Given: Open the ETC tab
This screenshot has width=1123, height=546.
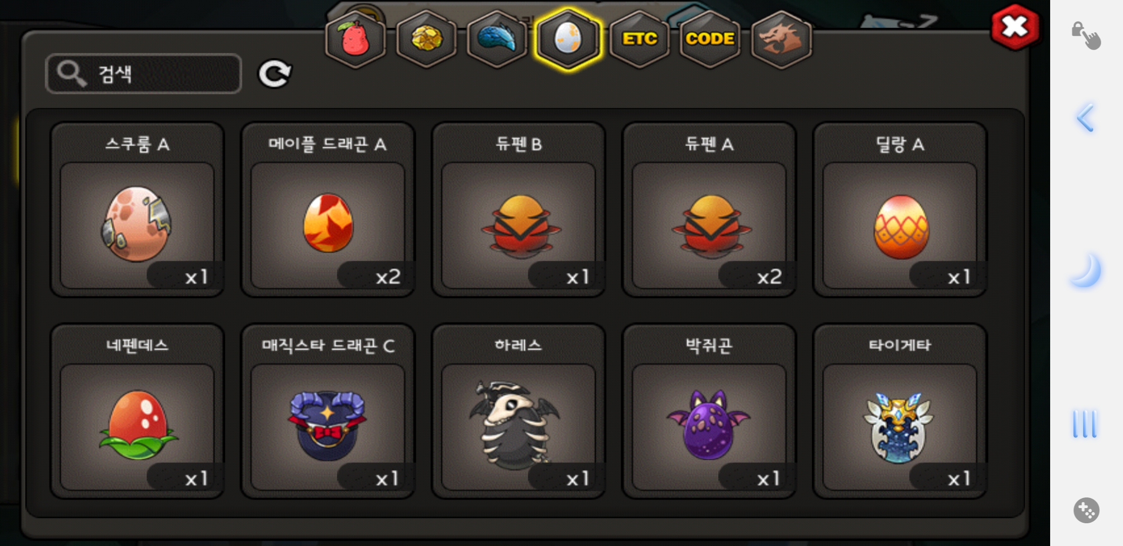Looking at the screenshot, I should pos(640,39).
